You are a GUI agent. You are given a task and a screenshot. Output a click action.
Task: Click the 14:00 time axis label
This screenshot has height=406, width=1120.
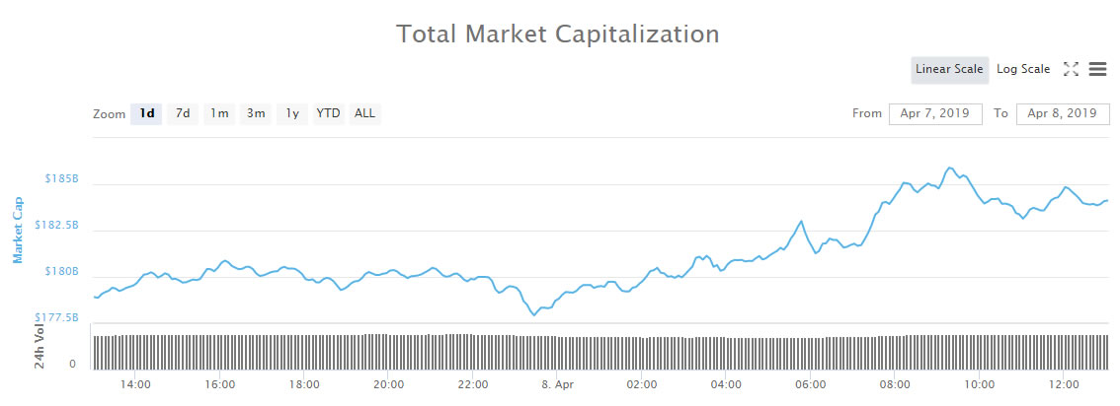[x=135, y=384]
